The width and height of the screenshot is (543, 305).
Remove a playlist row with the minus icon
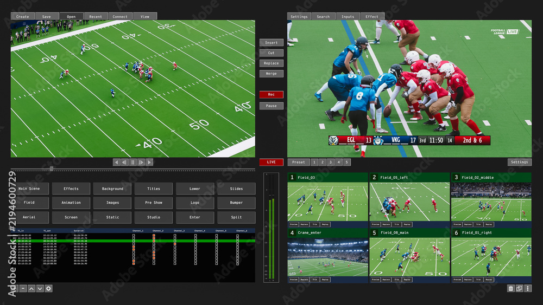click(x=23, y=288)
